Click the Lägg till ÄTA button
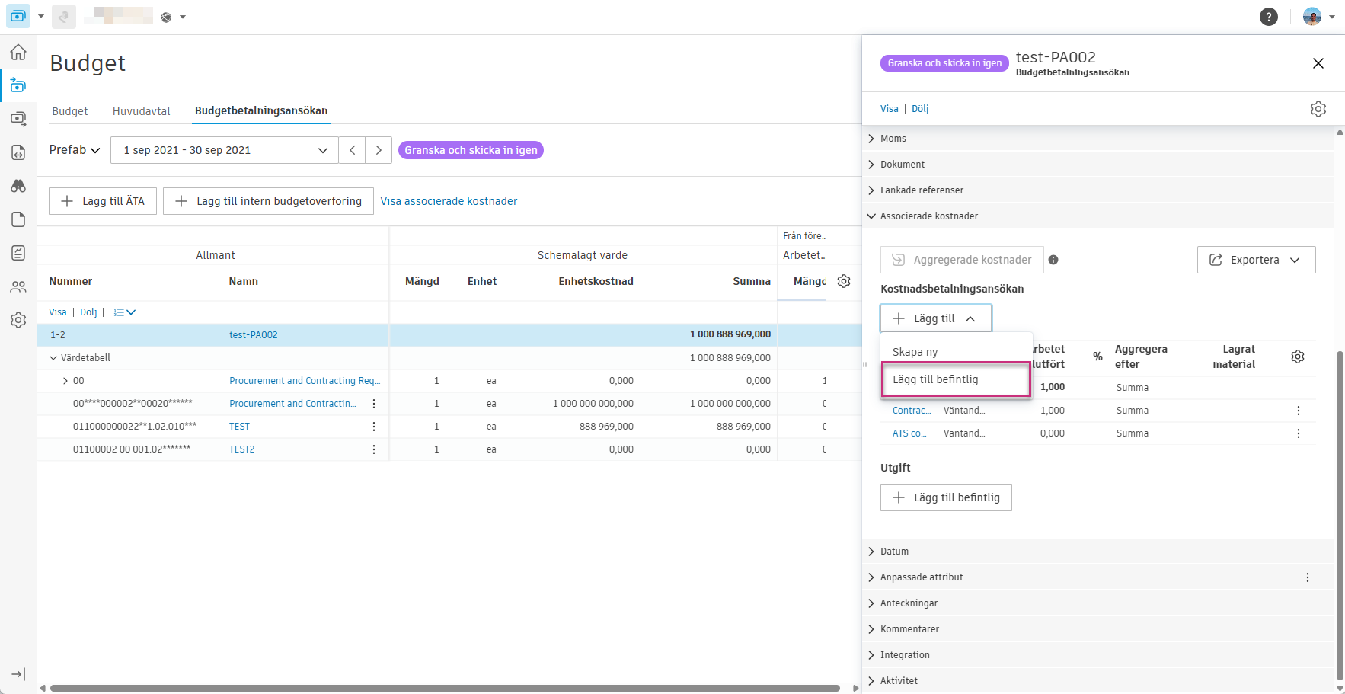 coord(103,201)
